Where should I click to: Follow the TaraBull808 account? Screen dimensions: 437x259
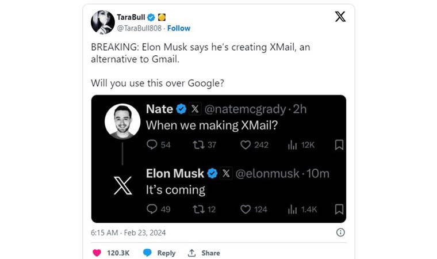click(179, 28)
